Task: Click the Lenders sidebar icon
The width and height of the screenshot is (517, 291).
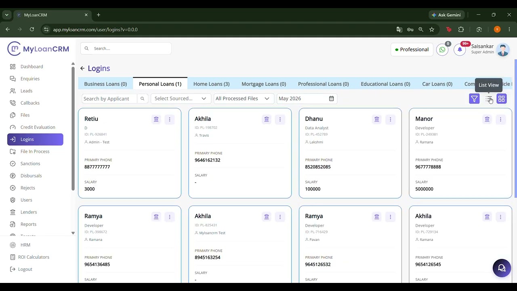Action: coord(13,212)
